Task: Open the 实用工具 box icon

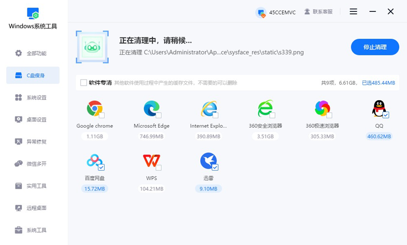Action: (x=18, y=186)
